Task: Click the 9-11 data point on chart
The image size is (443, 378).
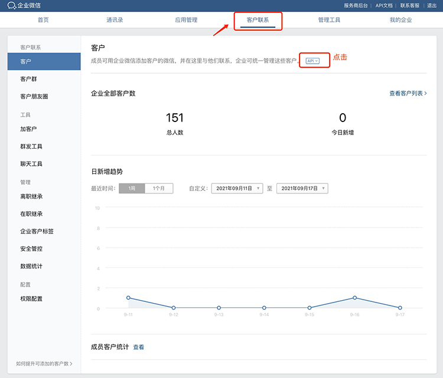Action: point(128,298)
